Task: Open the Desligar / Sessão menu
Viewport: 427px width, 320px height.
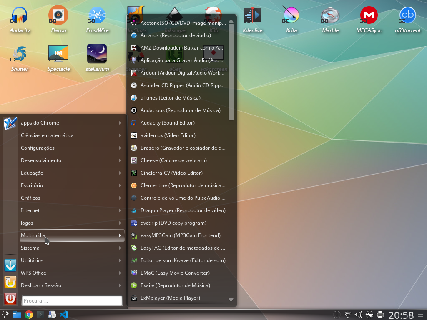Action: (72, 285)
